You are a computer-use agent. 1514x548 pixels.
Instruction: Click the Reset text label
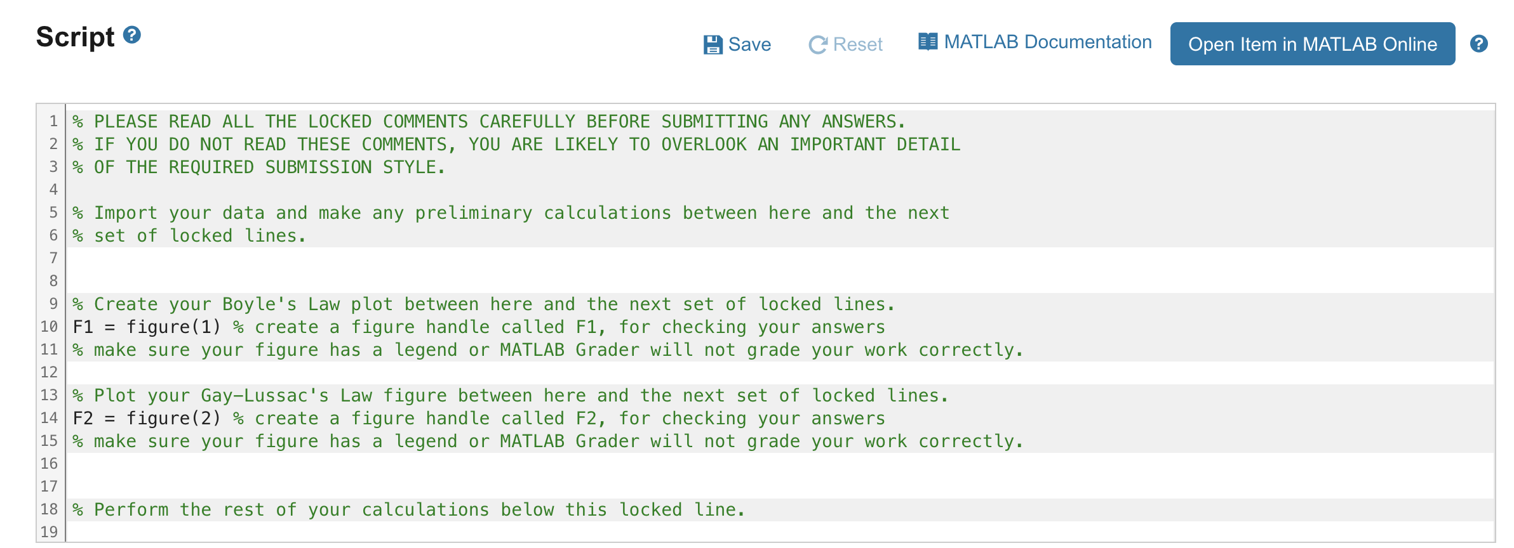click(857, 44)
